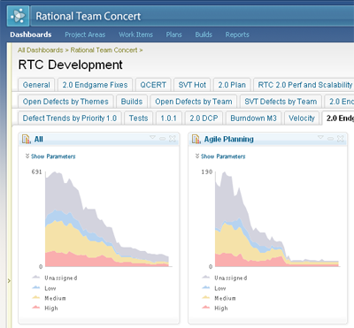354x328 pixels.
Task: Click the High legend swatch in All chart
Action: tap(36, 308)
